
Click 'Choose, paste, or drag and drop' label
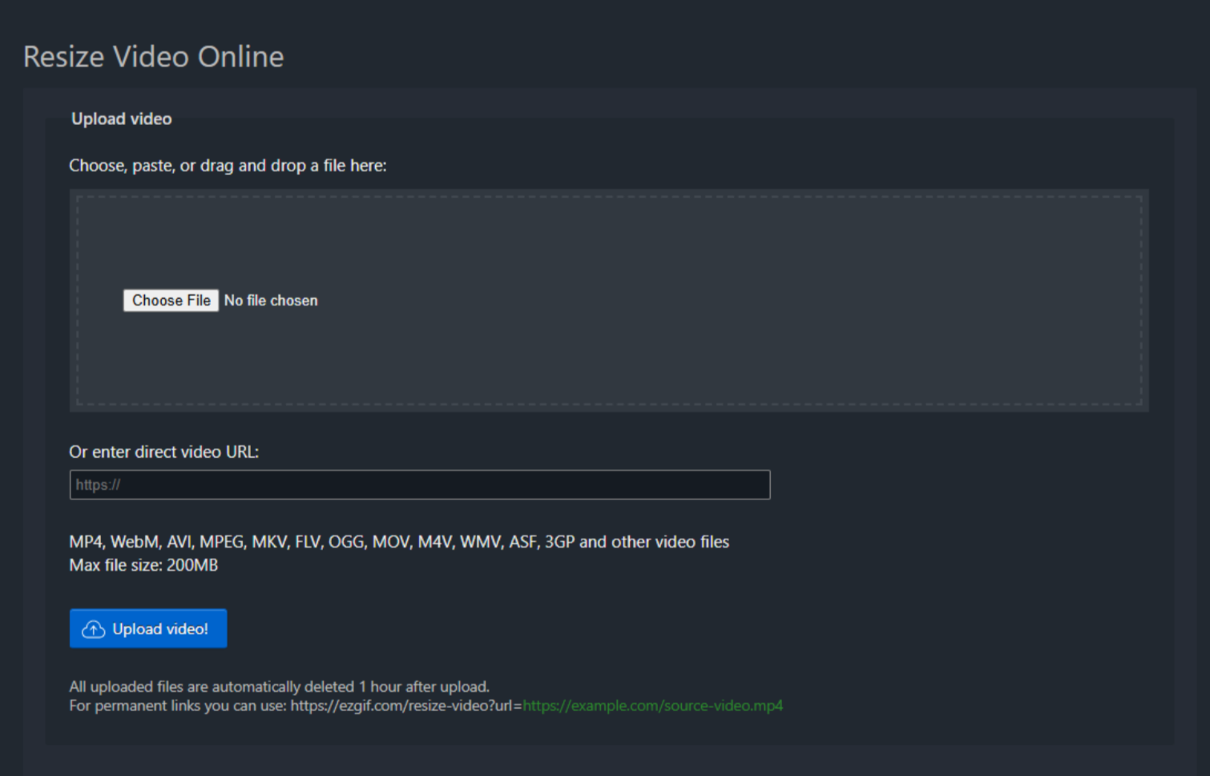pyautogui.click(x=228, y=166)
